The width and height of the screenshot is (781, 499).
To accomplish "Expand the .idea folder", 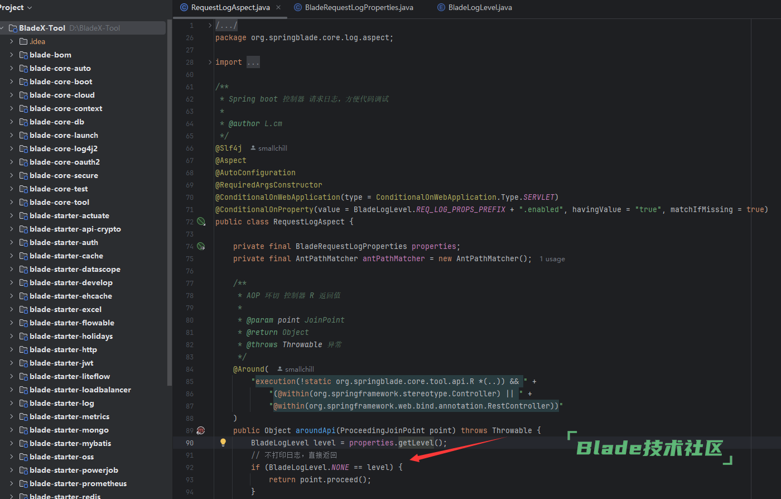I will (12, 41).
